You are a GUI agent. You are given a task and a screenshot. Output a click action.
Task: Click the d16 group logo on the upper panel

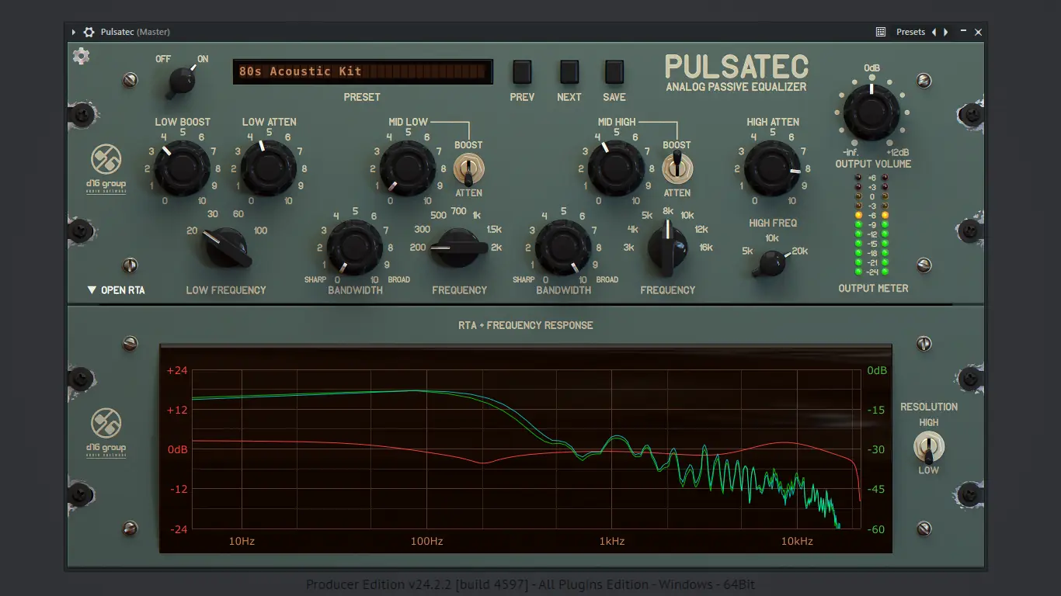click(x=107, y=169)
